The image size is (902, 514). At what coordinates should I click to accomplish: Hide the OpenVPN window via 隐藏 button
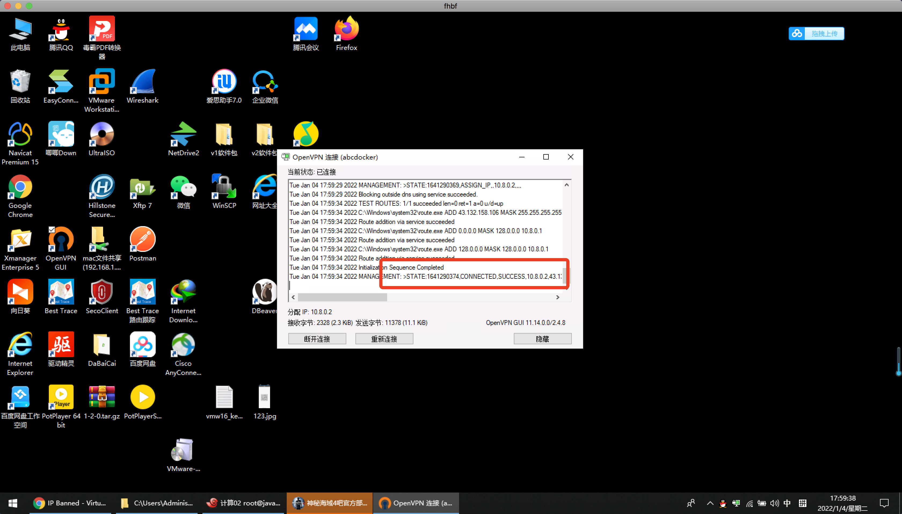click(542, 339)
